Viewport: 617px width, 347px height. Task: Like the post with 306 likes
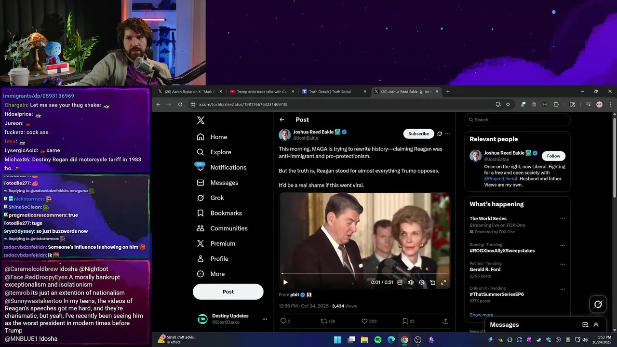[x=365, y=321]
